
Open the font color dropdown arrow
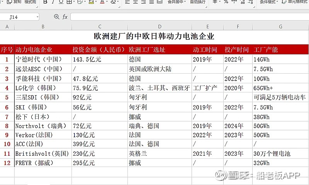[x=107, y=2]
